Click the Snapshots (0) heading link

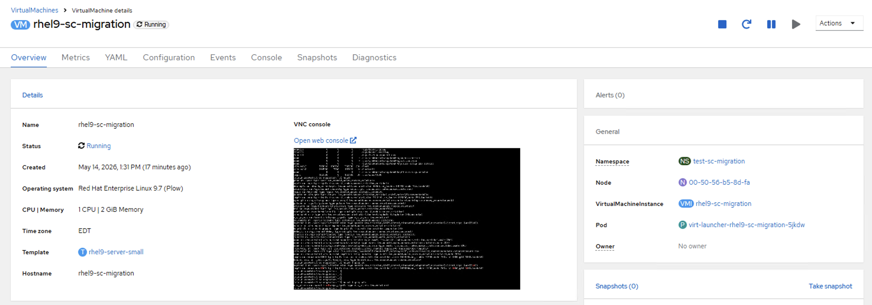[x=617, y=286]
